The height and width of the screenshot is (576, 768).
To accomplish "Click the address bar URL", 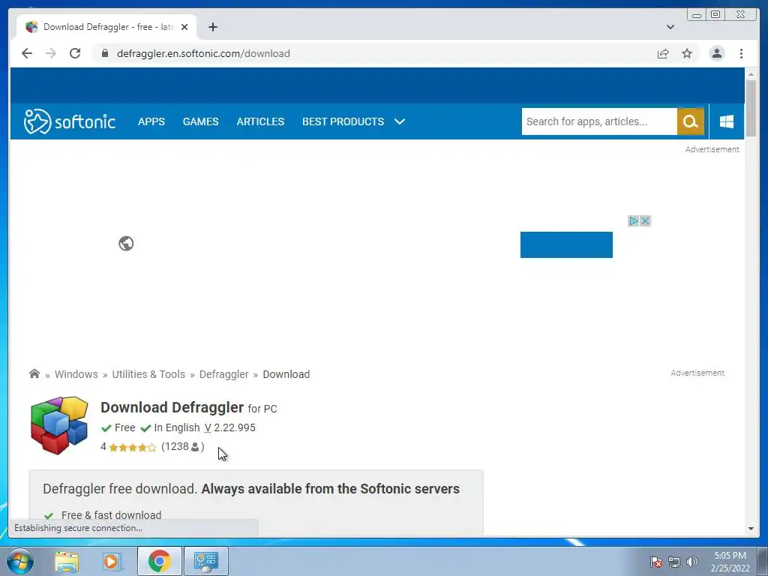I will 203,53.
